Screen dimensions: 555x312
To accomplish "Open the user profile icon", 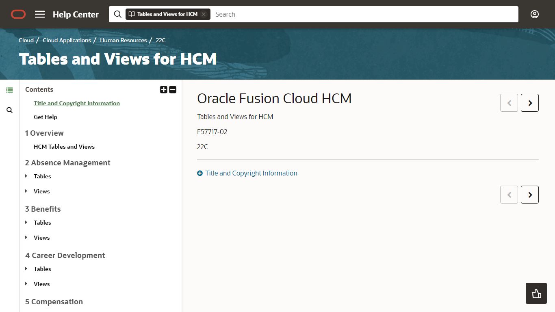I will [x=535, y=14].
